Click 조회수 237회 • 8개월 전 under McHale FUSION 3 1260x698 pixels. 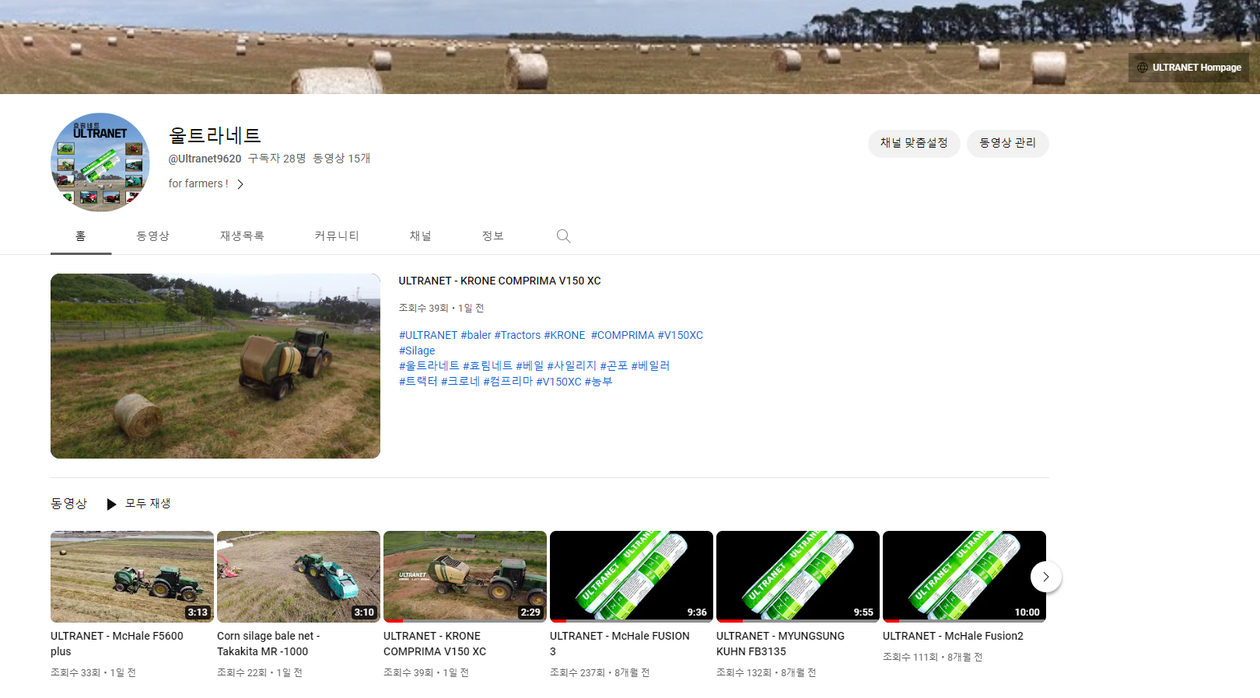[600, 672]
